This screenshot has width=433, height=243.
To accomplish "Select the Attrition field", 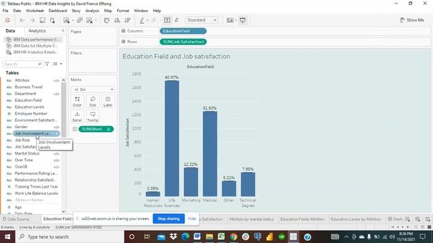I will 22,80.
